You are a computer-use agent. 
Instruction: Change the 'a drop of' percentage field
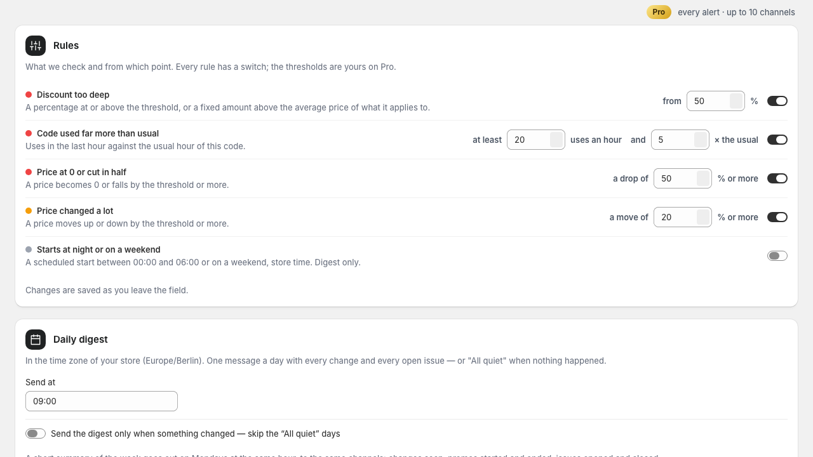point(683,178)
